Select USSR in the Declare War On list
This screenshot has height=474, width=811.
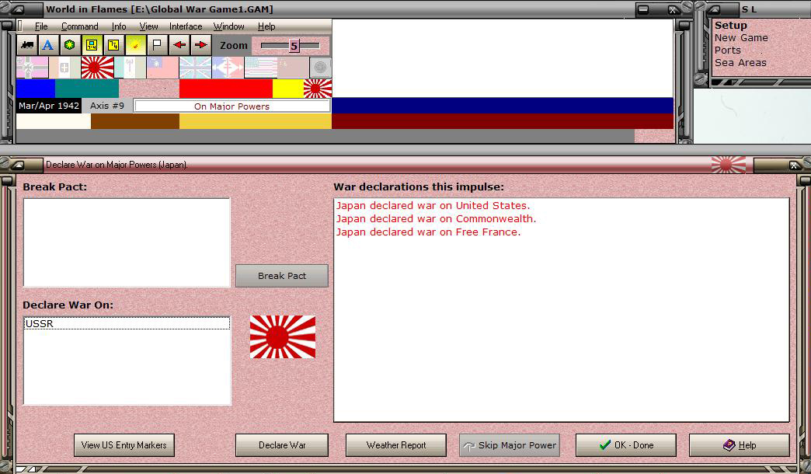pyautogui.click(x=127, y=323)
